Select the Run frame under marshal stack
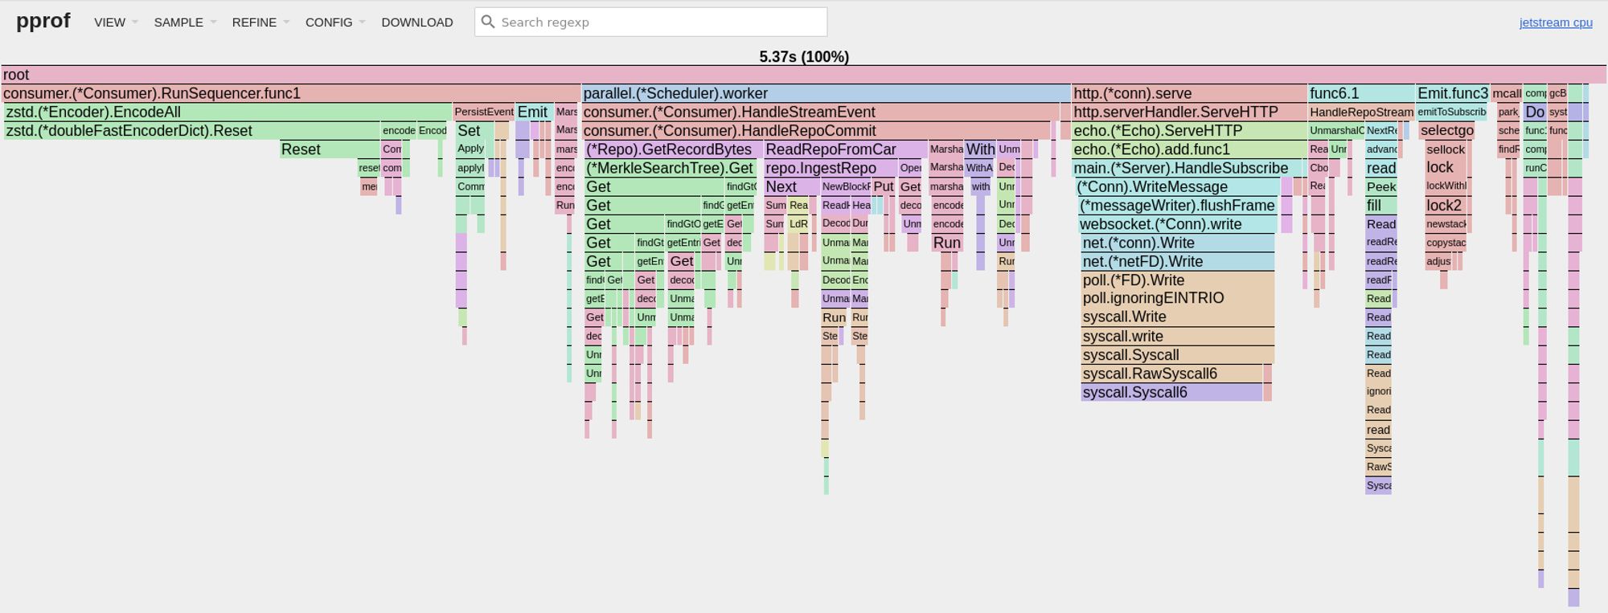 click(947, 243)
